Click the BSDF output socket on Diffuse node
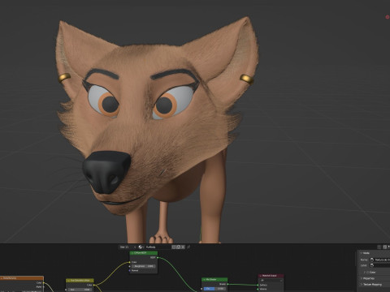390x292 pixels. (158, 258)
